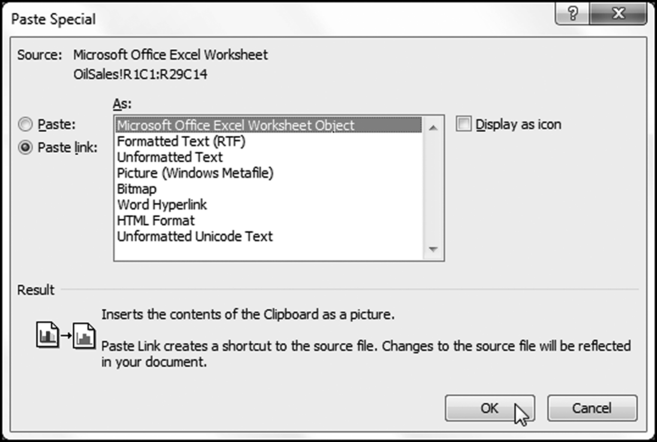Click the Cancel button
657x442 pixels.
pyautogui.click(x=592, y=408)
